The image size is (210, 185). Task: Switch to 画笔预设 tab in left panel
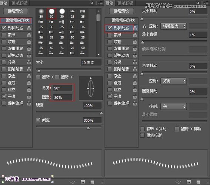20,3
